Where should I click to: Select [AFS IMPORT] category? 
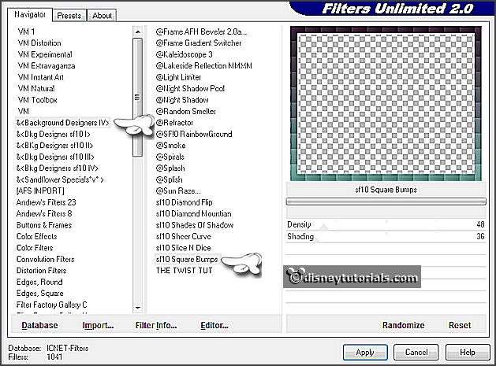(x=40, y=191)
